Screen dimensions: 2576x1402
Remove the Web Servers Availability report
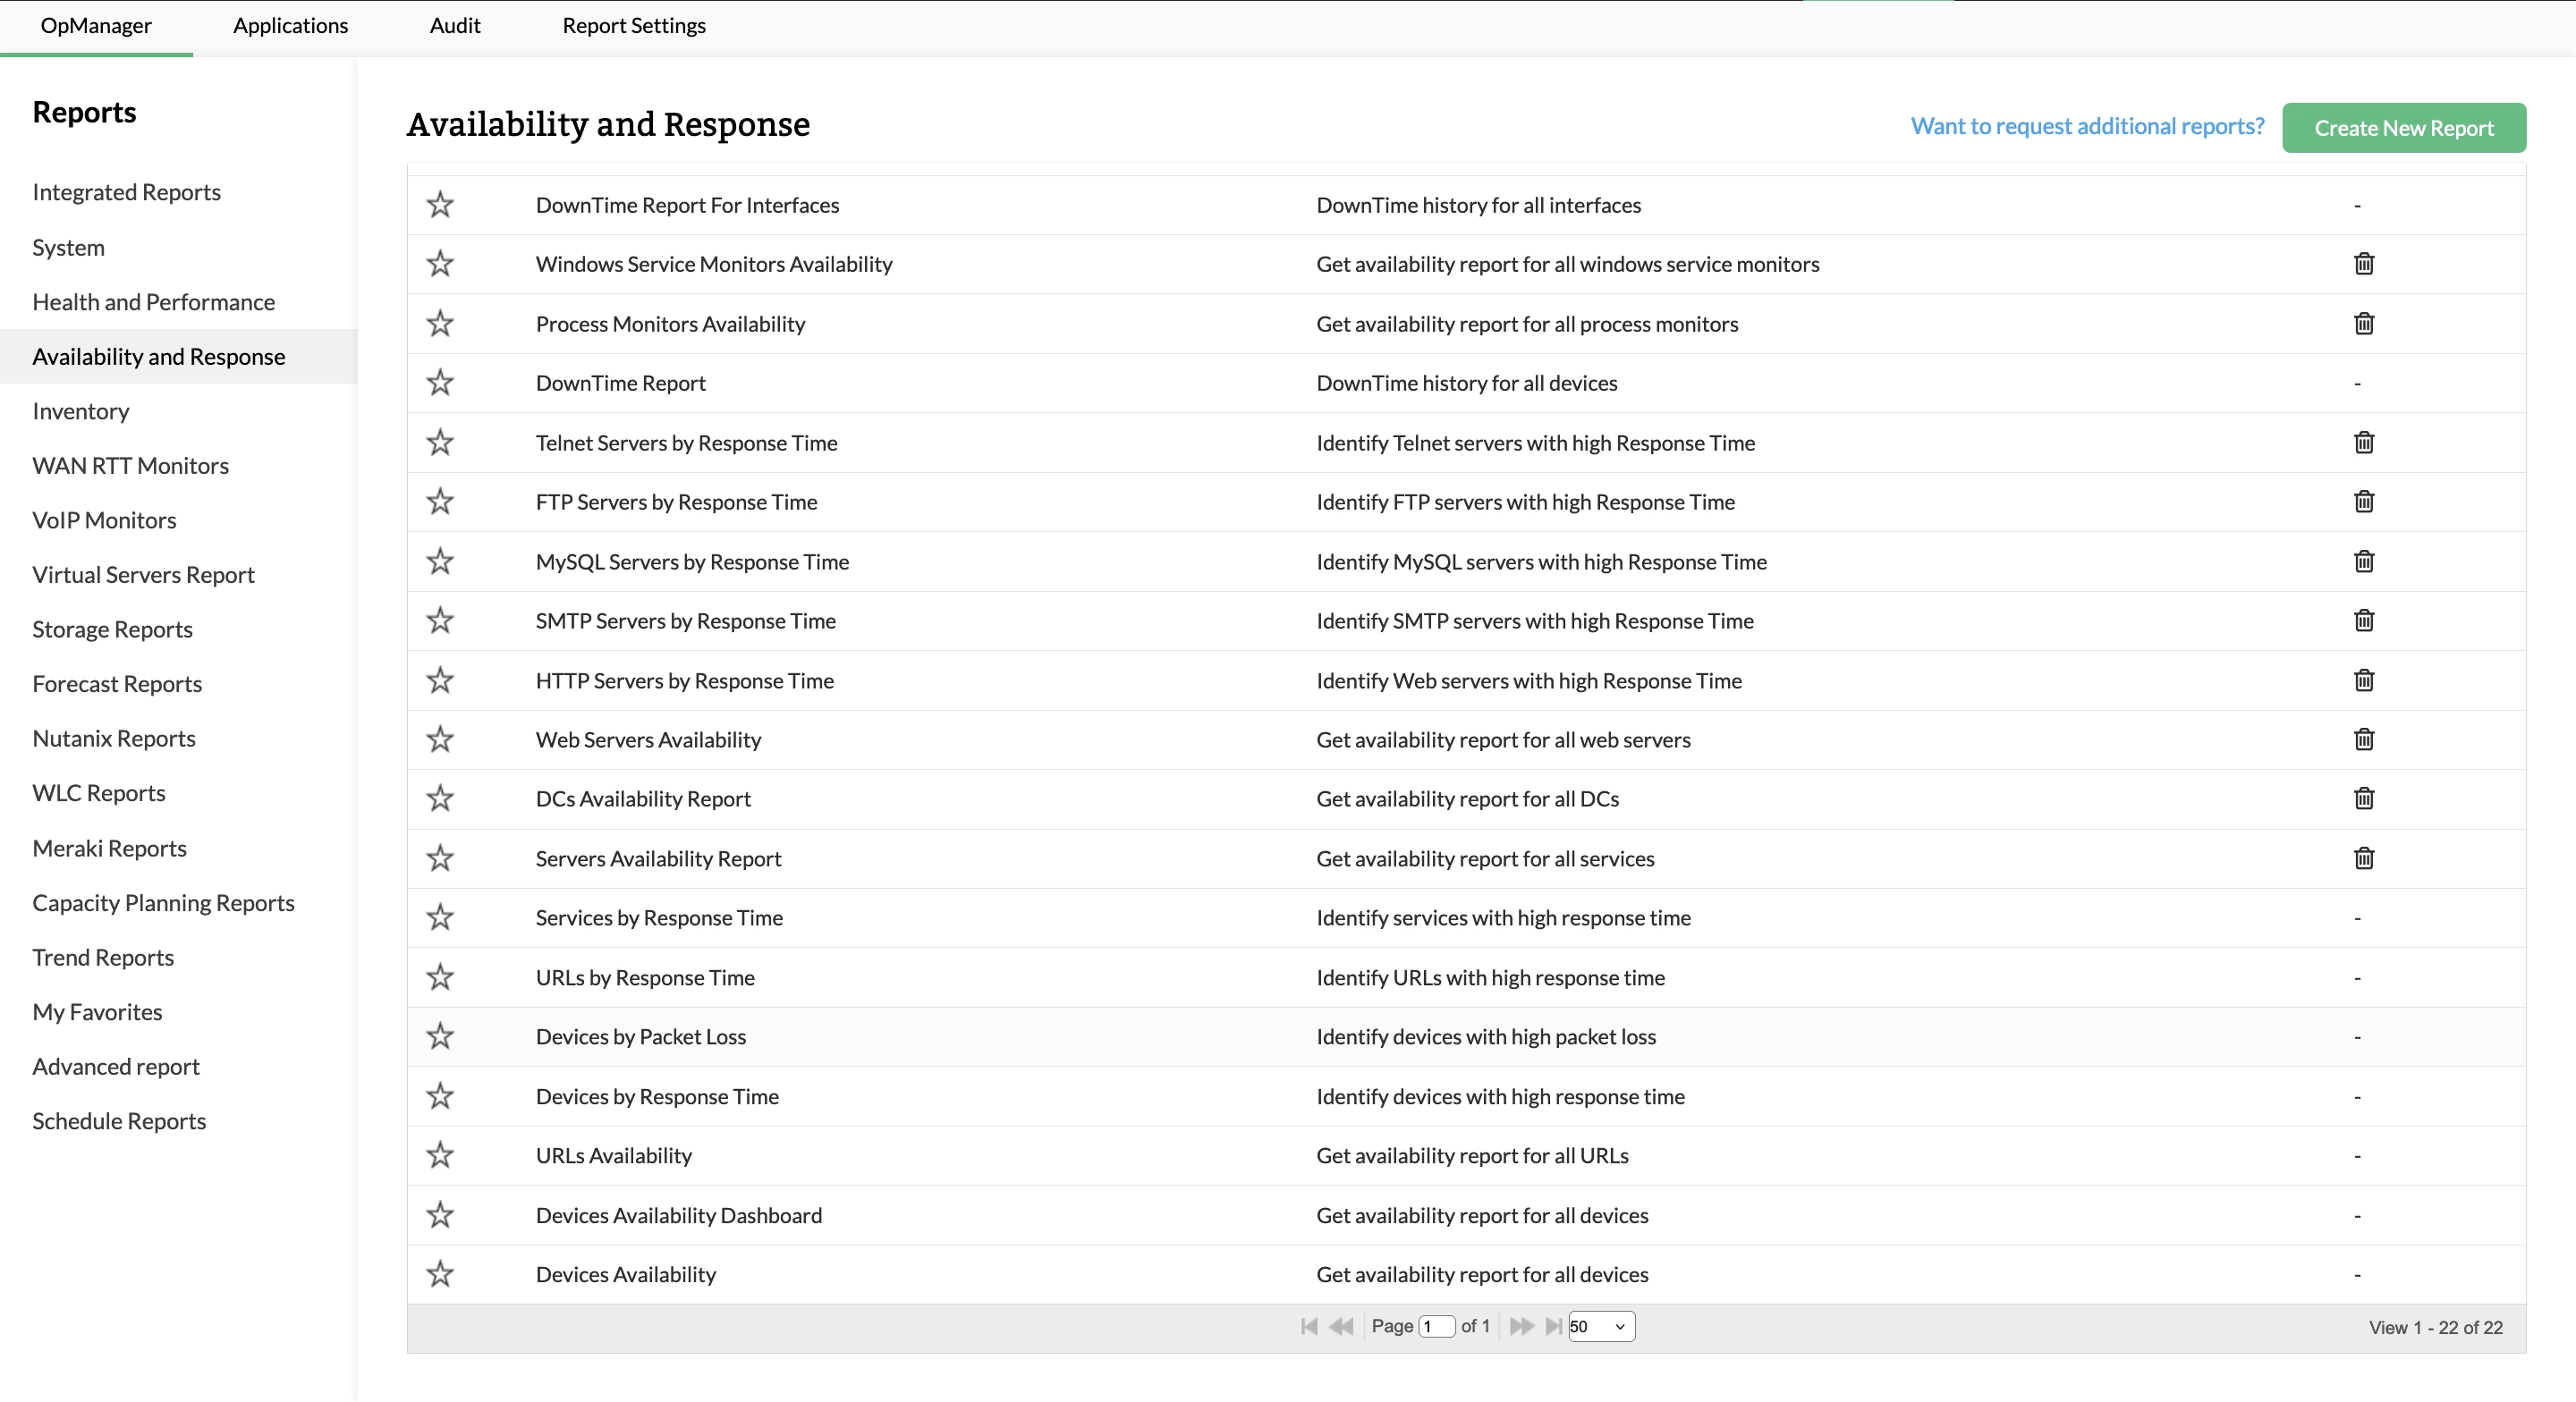point(2363,740)
